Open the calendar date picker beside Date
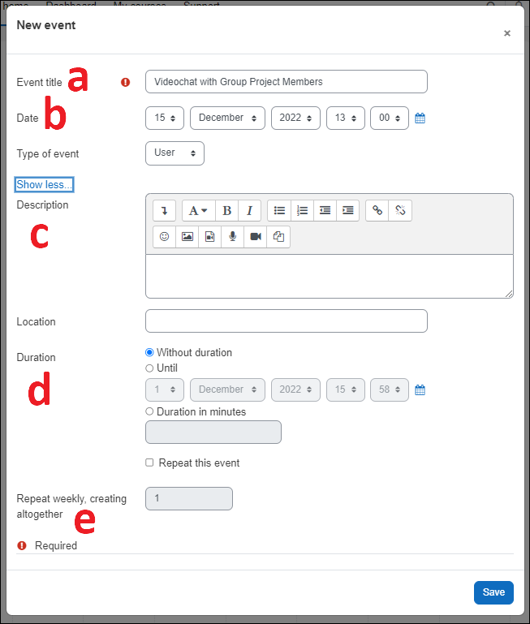This screenshot has width=530, height=624. pyautogui.click(x=420, y=118)
